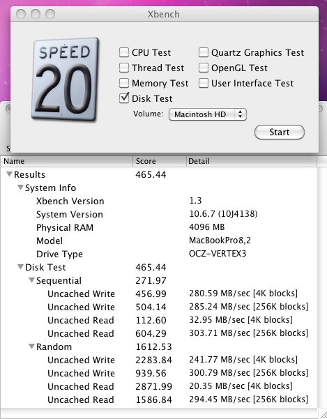Open the Volume dropdown showing Macintosh HD
The image size is (327, 419).
[x=208, y=114]
